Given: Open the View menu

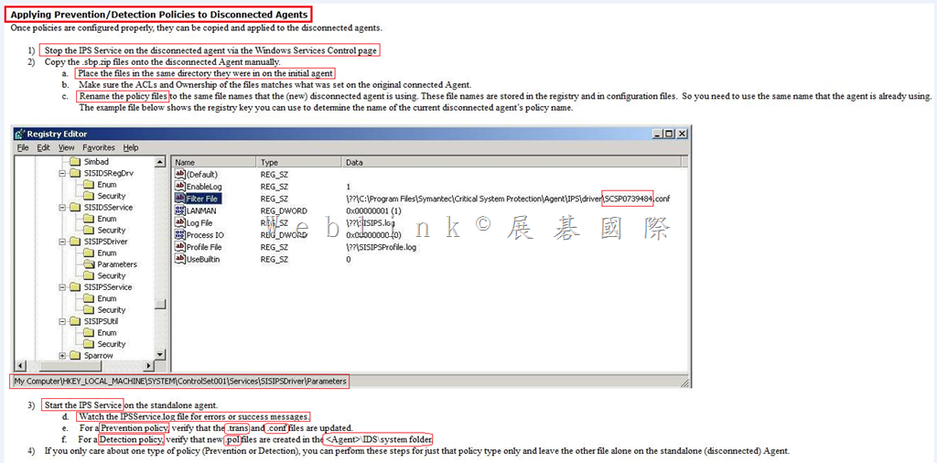Looking at the screenshot, I should [67, 147].
